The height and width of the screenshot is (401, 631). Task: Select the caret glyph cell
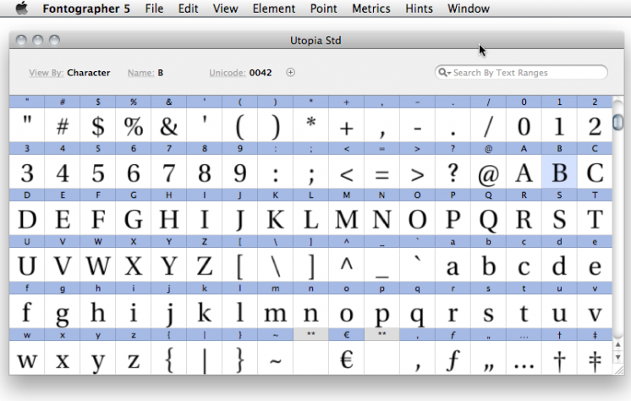(x=347, y=265)
